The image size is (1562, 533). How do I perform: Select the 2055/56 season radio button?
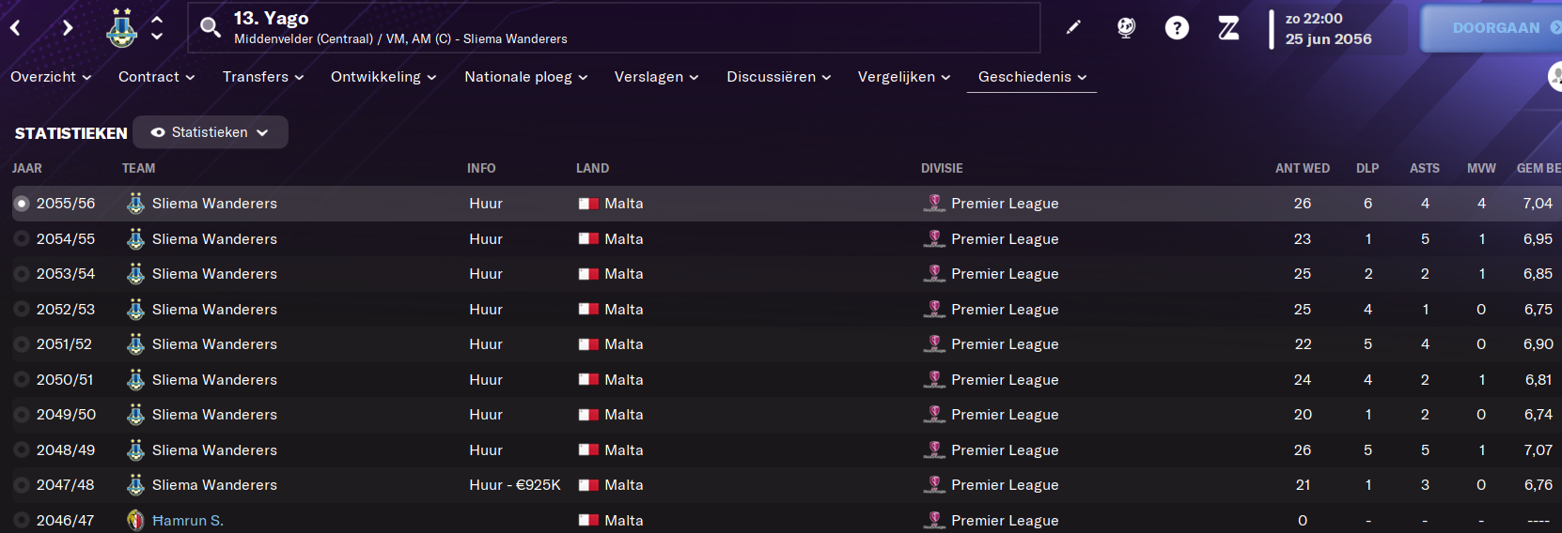tap(22, 204)
